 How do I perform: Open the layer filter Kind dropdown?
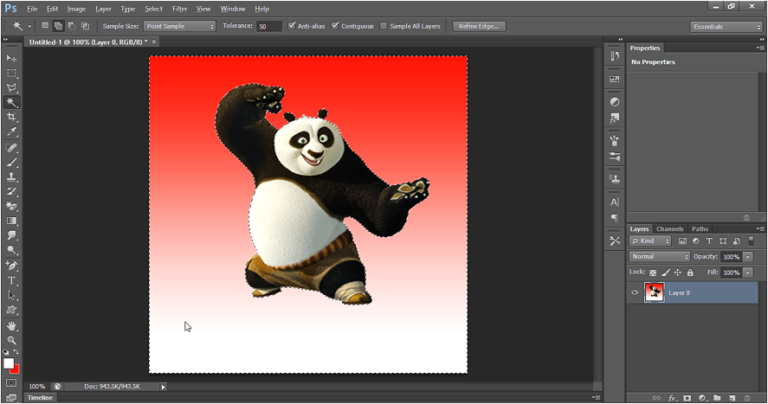coord(650,240)
